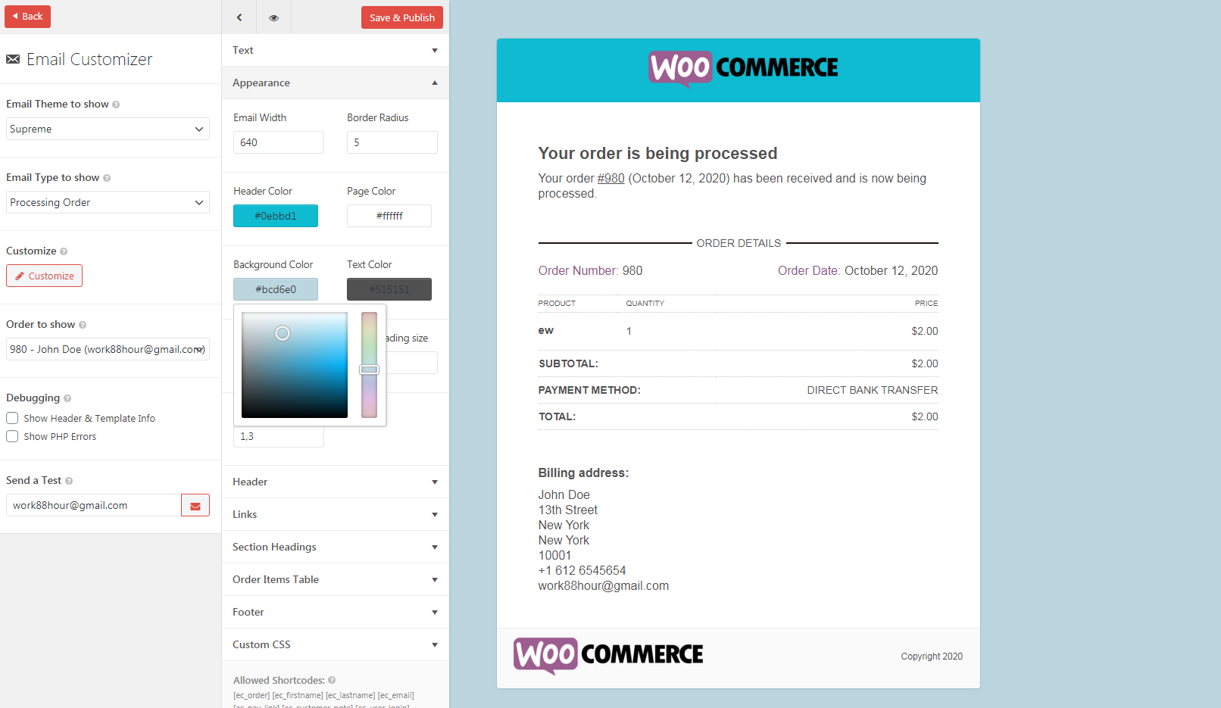The height and width of the screenshot is (708, 1221).
Task: Click the Border Radius input field
Action: pos(392,142)
